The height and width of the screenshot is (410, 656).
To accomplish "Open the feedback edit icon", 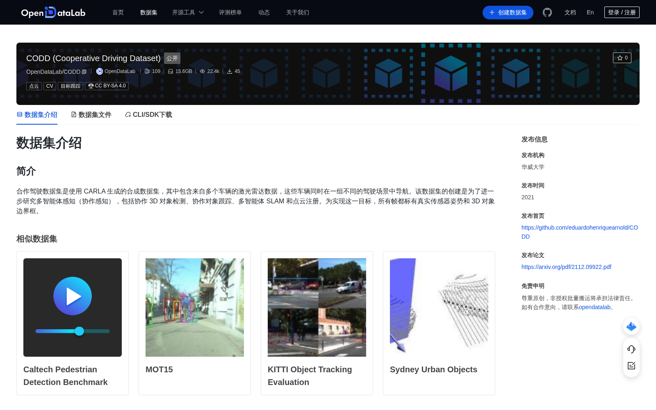I will point(631,366).
